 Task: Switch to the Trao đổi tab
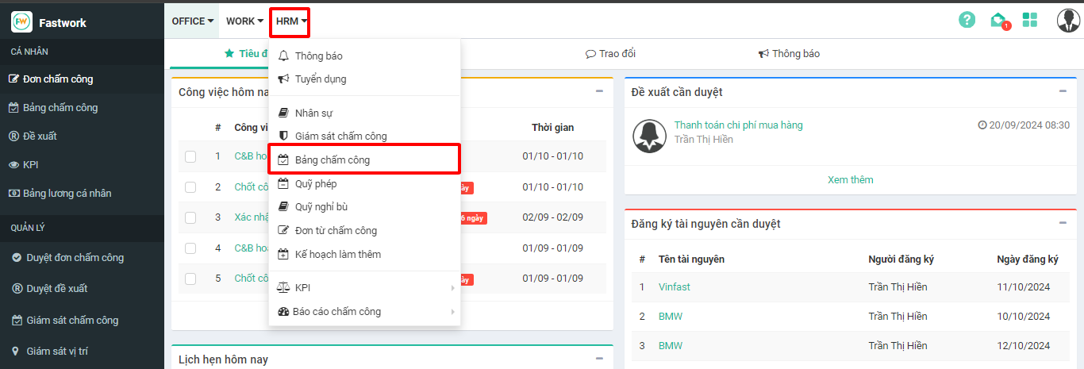(x=610, y=54)
